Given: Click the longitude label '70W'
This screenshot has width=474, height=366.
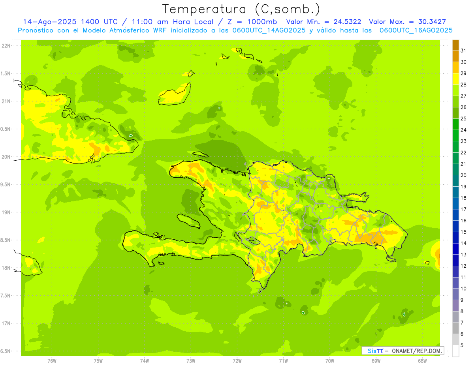Looking at the screenshot, I should [330, 361].
